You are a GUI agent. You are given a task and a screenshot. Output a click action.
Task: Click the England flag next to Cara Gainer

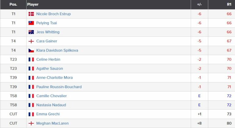coord(31,41)
